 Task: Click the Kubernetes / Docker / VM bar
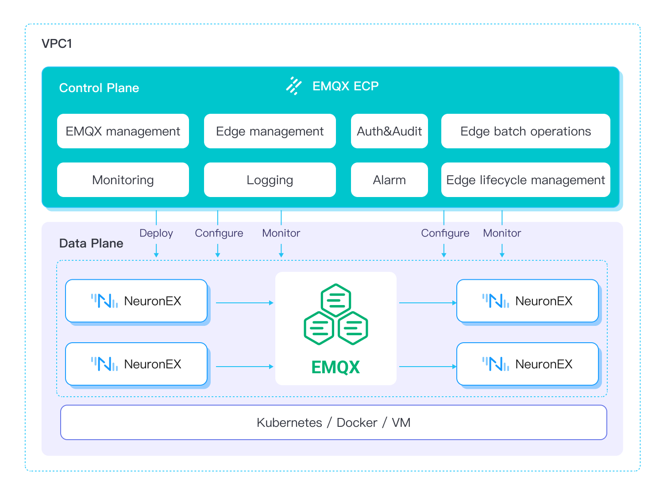point(333,422)
